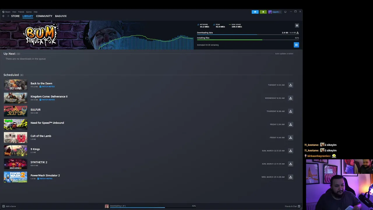Viewport: 373px width, 210px height.
Task: Click the SULFUR game thumbnail
Action: [15, 111]
